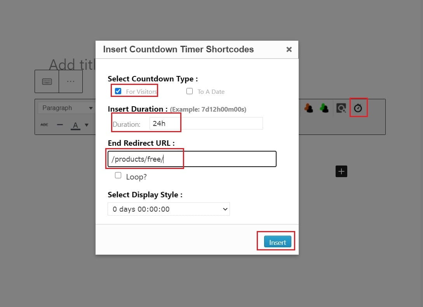Click the magnifier preview toolbar icon
Screen dimensions: 423x307
(x=341, y=108)
